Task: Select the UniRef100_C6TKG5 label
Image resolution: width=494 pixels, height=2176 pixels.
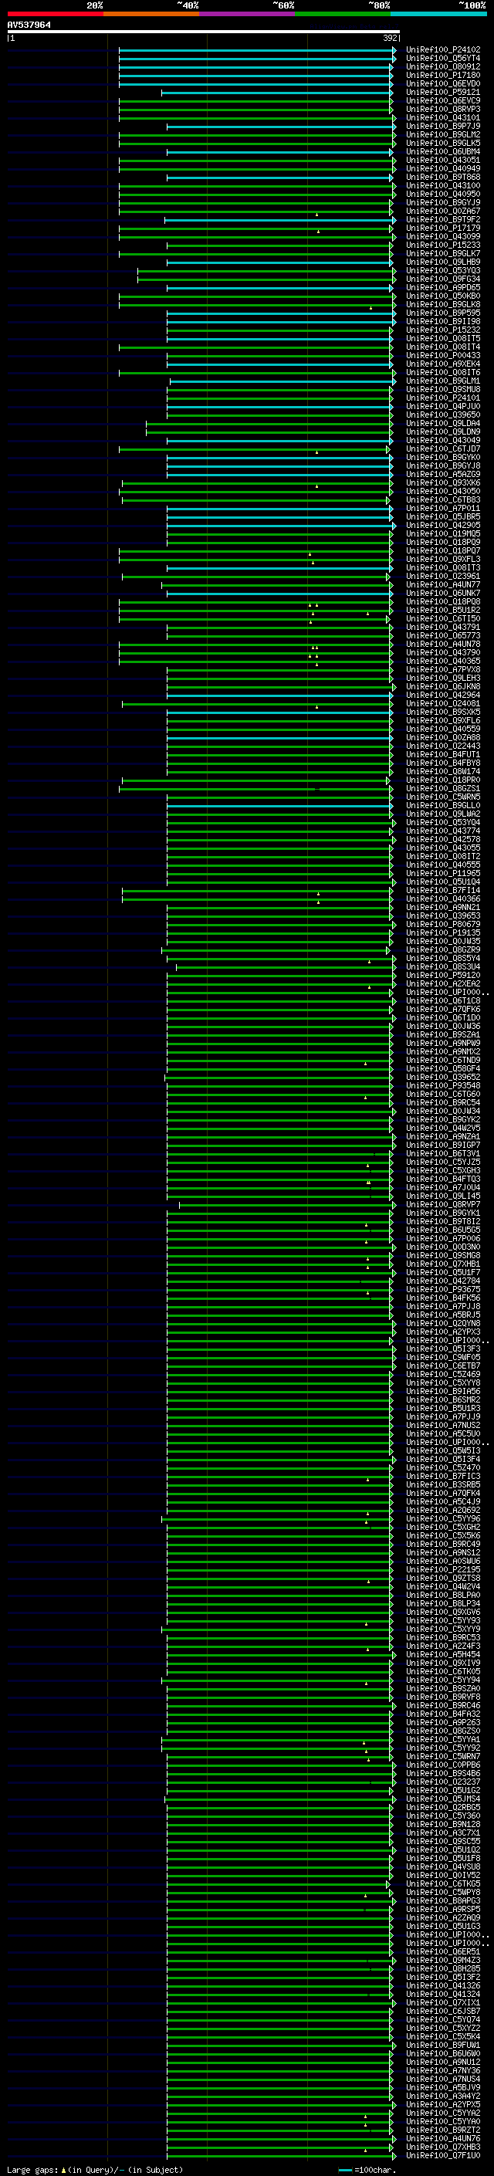Action: (442, 1883)
